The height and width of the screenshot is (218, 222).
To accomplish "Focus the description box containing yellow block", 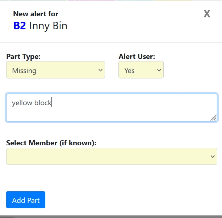I will (112, 107).
